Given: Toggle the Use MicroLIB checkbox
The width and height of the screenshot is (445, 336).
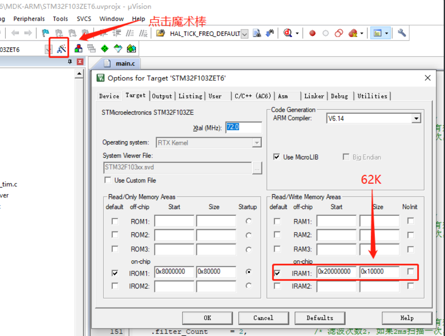Looking at the screenshot, I should point(276,157).
